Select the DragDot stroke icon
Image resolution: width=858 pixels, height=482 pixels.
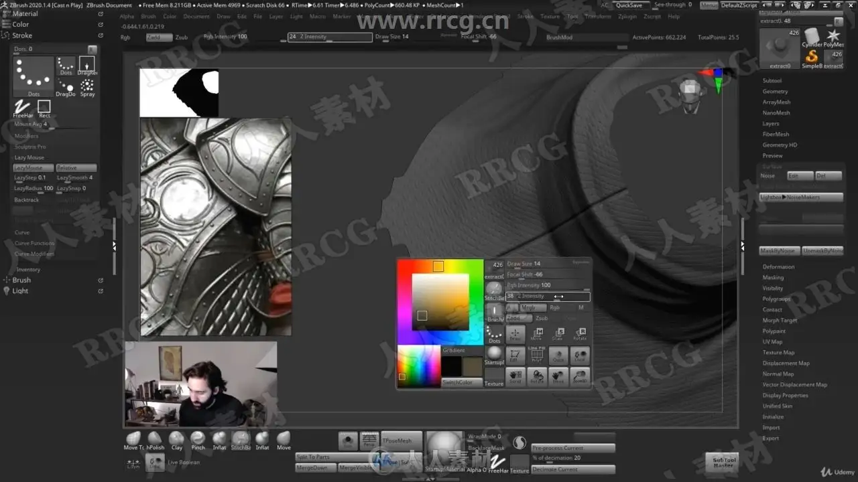point(66,88)
